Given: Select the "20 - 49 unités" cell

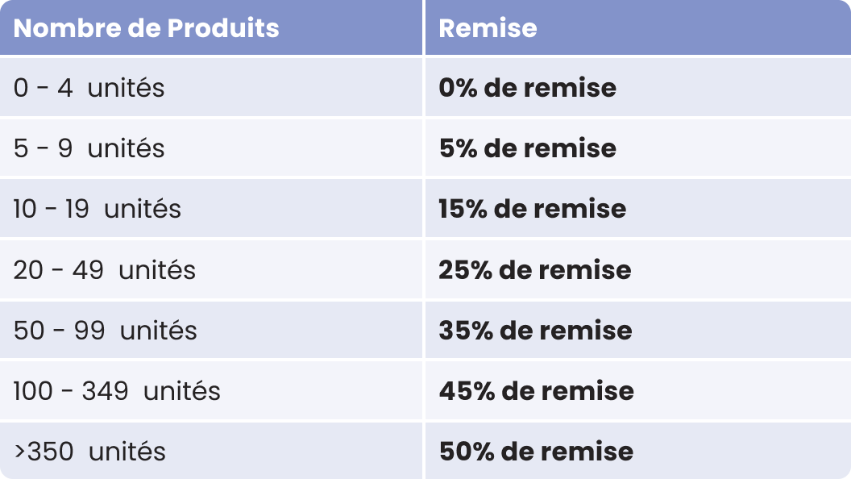Looking at the screenshot, I should [104, 269].
